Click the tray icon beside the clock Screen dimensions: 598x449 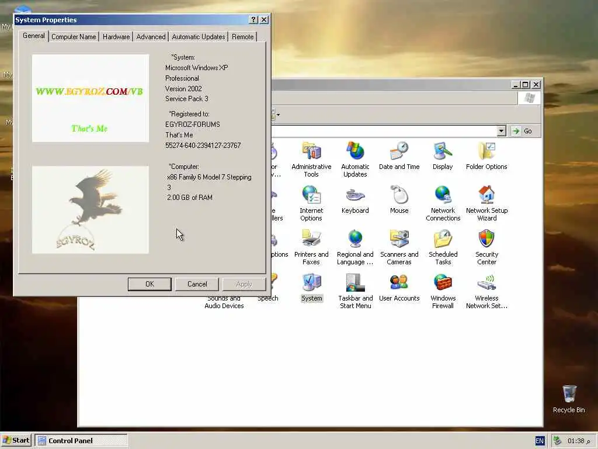[557, 441]
